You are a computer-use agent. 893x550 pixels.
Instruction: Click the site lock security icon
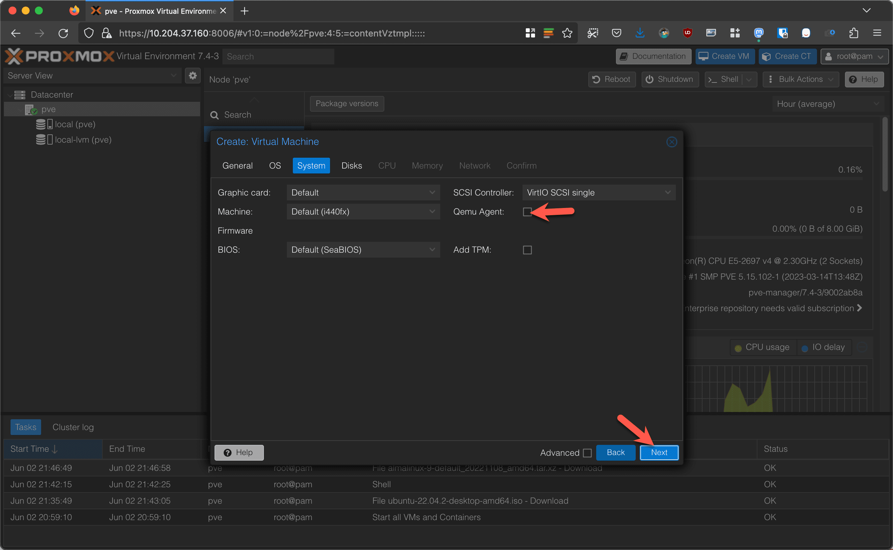(x=106, y=33)
